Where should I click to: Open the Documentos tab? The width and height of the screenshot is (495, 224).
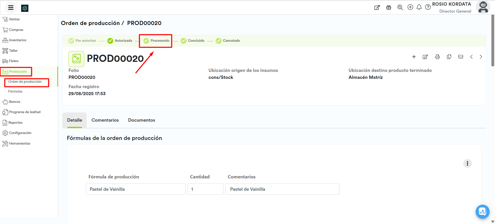tap(141, 120)
